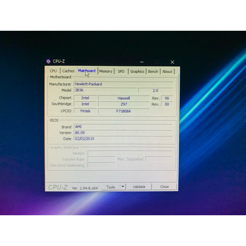
Task: Click the Transfer Rate field
Action: pos(101,159)
